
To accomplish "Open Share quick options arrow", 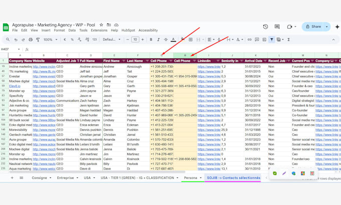I will (326, 27).
